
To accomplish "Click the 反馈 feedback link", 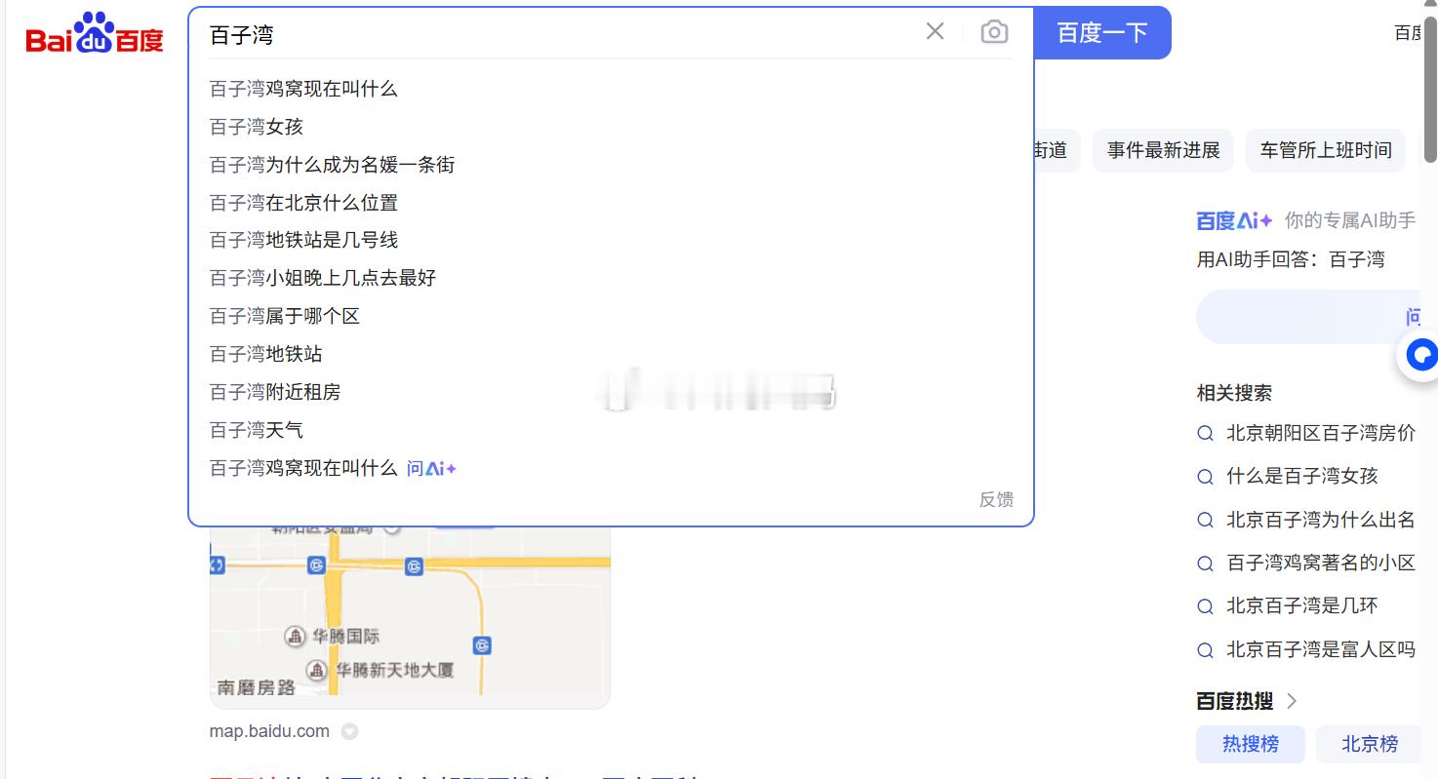I will (996, 499).
